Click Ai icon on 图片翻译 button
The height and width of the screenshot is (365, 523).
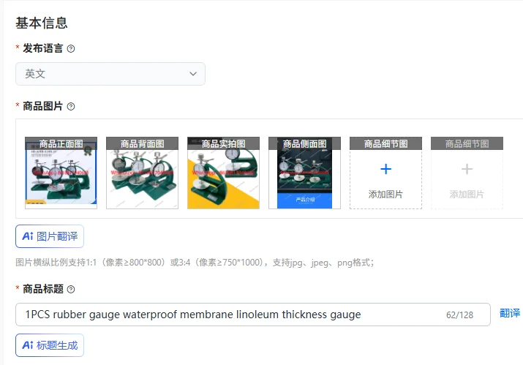28,236
